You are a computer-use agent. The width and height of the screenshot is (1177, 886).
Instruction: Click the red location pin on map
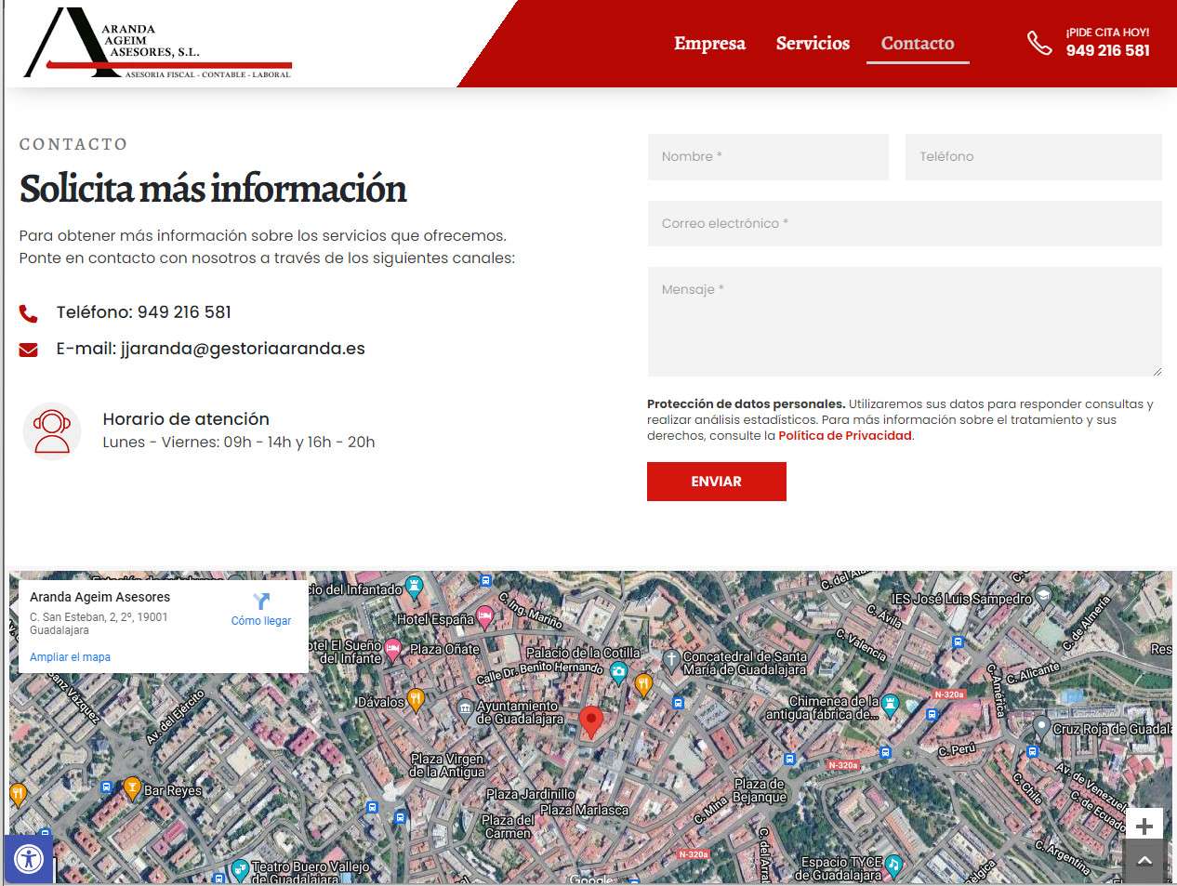590,721
